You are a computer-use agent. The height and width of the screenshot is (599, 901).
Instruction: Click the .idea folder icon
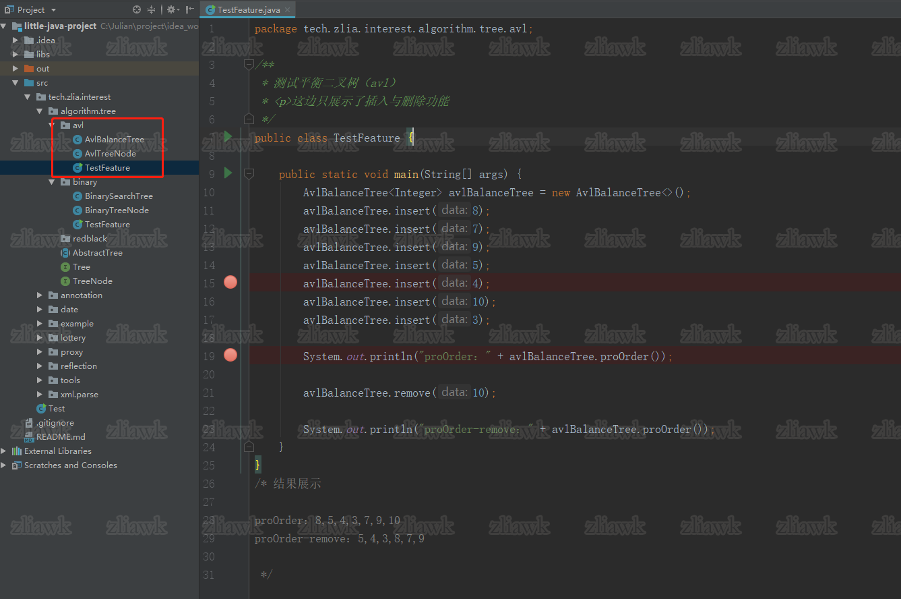[29, 40]
